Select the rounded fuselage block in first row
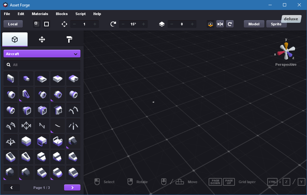307x195 pixels. click(11, 79)
